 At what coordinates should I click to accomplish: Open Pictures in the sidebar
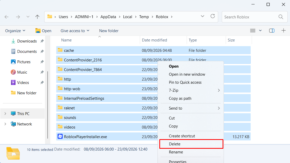tap(24, 62)
